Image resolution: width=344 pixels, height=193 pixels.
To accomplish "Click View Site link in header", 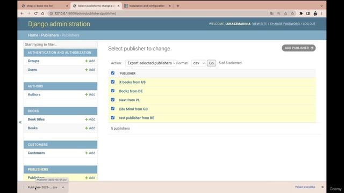I will [x=260, y=24].
